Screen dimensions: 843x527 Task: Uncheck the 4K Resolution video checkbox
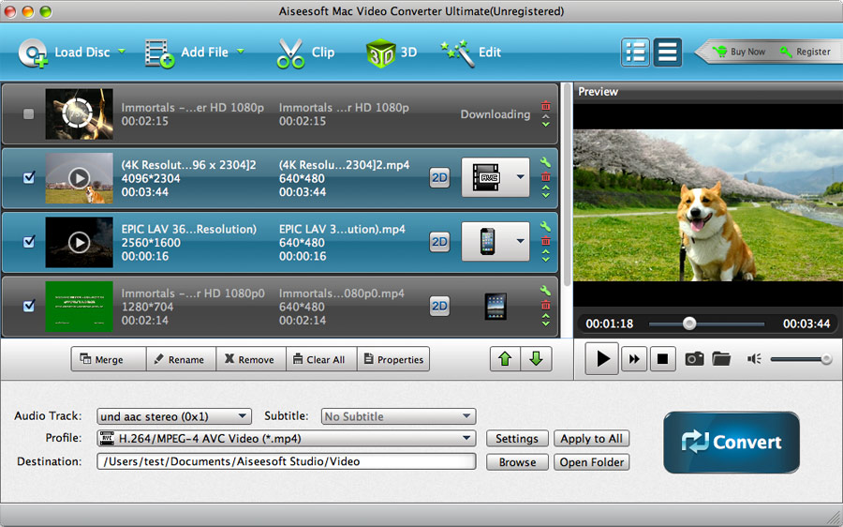[29, 177]
